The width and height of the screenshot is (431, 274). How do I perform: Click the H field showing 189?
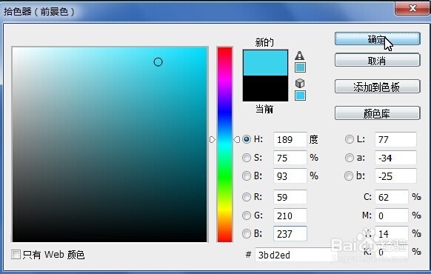[x=290, y=139]
